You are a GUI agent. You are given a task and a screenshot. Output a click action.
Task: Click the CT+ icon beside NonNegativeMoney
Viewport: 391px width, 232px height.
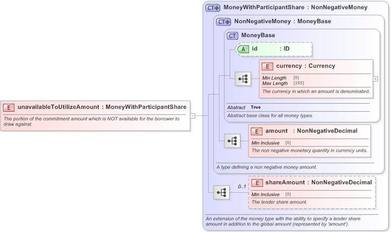tap(223, 22)
